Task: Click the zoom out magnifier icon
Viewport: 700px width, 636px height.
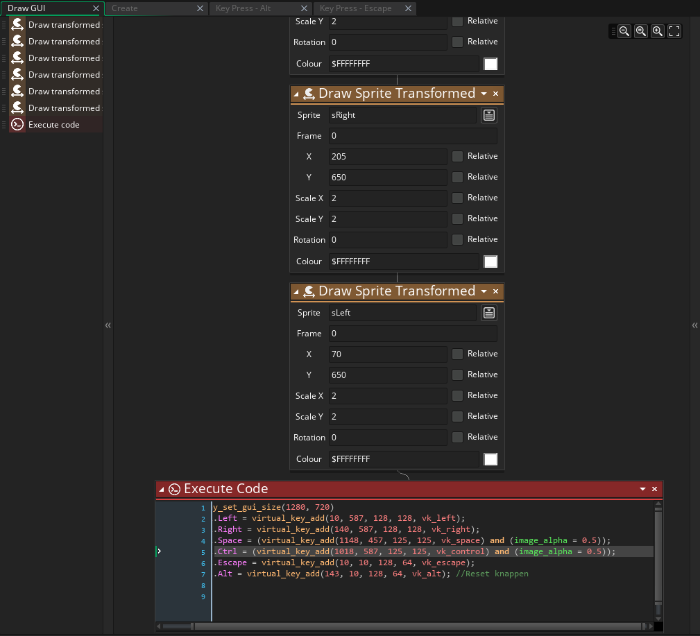Action: click(624, 31)
